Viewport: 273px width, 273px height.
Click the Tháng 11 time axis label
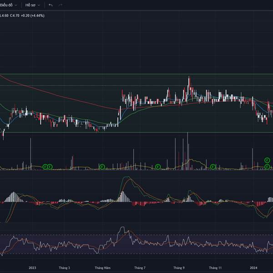click(215, 268)
